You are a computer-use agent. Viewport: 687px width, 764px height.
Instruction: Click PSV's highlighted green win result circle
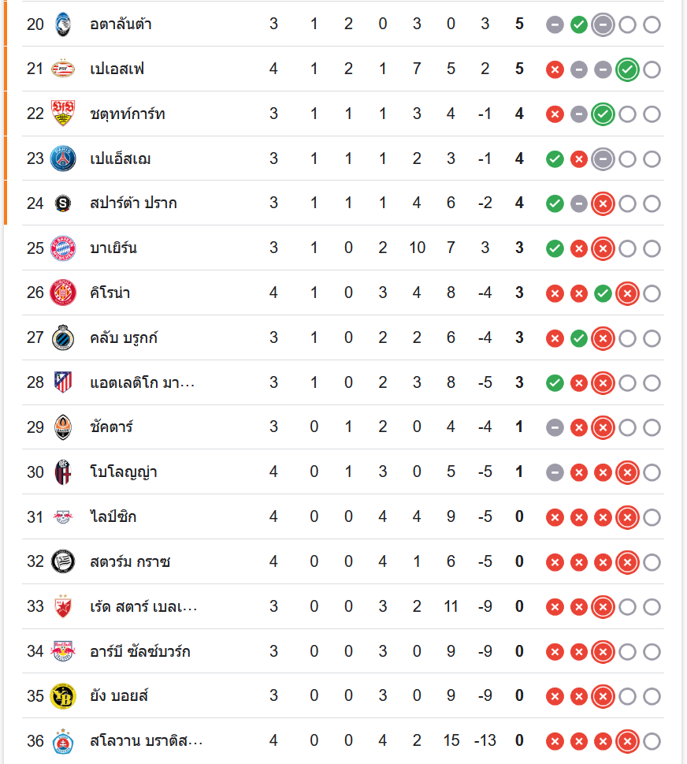(x=627, y=69)
